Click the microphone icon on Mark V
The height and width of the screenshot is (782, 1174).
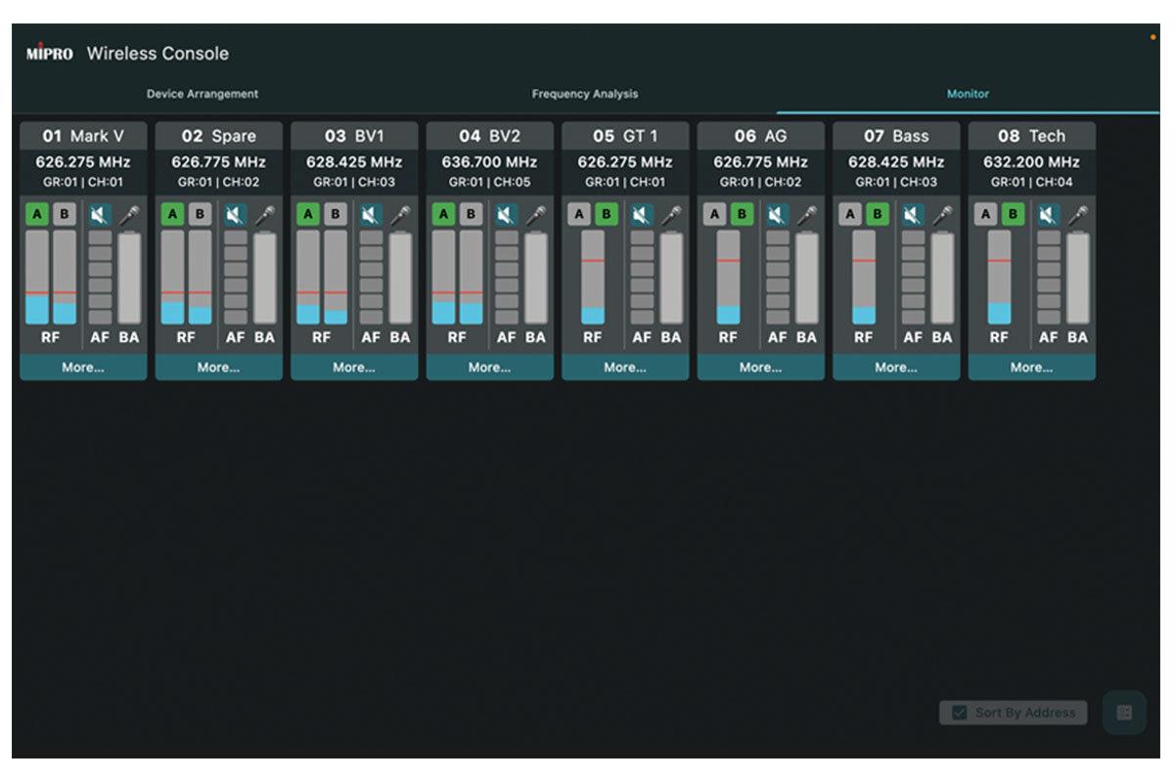click(x=129, y=215)
